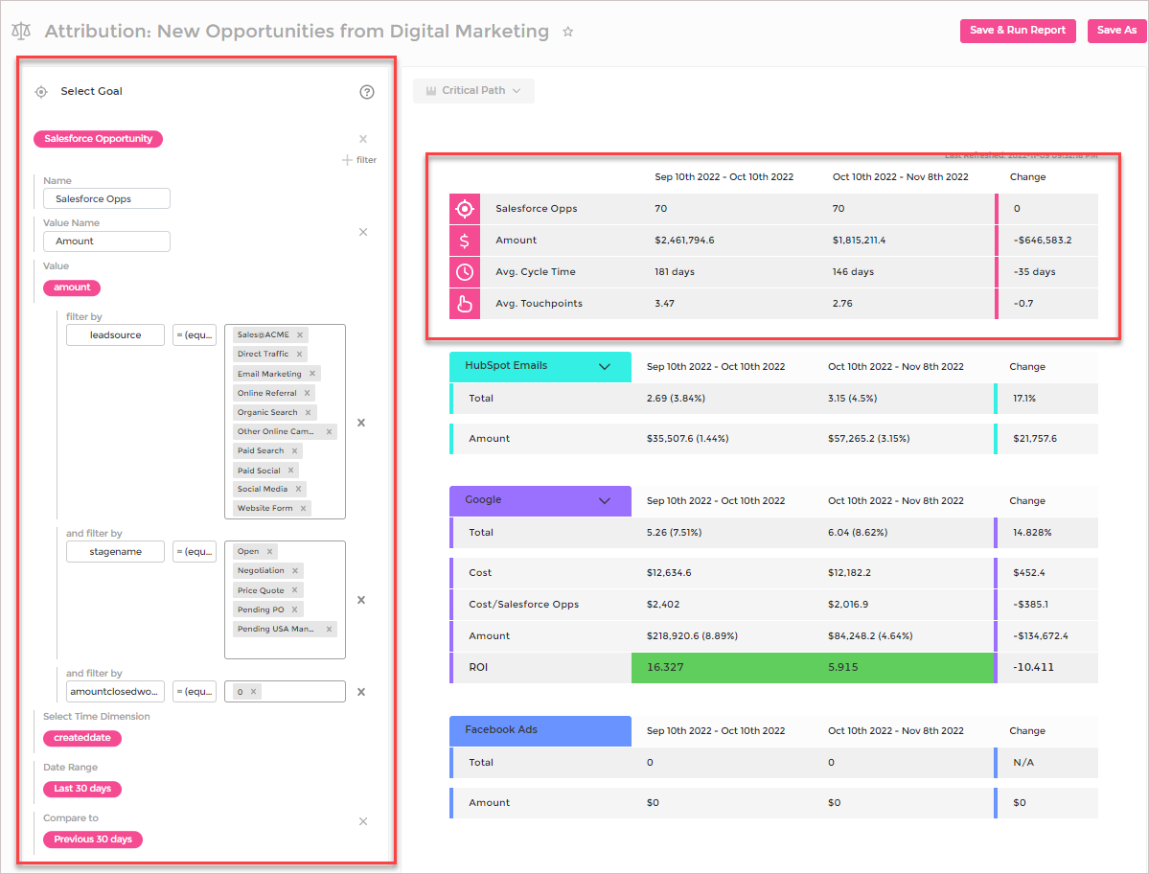Viewport: 1149px width, 874px height.
Task: Click the Salesforce Opps target row icon
Action: (x=465, y=209)
